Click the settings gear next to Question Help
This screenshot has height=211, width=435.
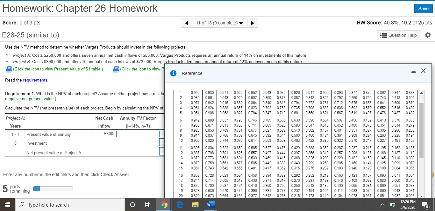(x=428, y=35)
